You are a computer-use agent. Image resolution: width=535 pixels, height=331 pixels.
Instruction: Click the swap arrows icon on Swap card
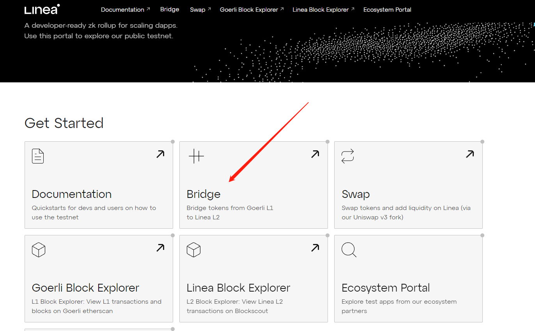[x=348, y=156]
